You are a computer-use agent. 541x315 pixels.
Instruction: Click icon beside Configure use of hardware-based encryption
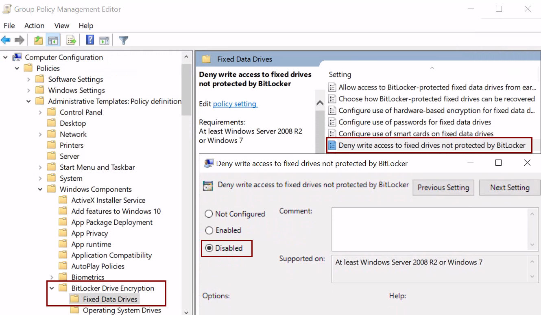(x=332, y=110)
